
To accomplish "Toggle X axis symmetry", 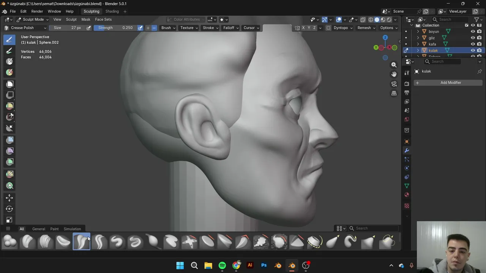I will tap(303, 28).
